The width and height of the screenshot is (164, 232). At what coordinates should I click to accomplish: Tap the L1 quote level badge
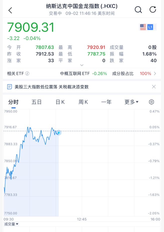pos(150,27)
